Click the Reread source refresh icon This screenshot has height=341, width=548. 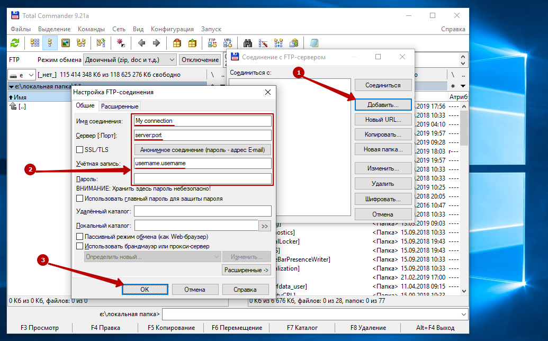coord(15,43)
